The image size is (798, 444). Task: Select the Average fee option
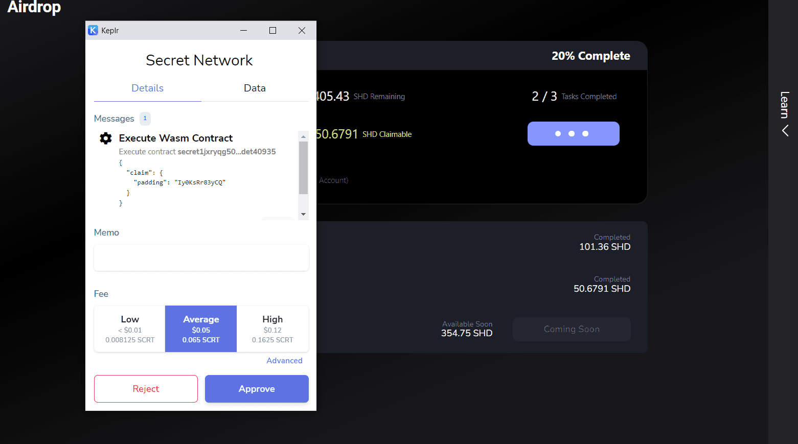coord(201,329)
